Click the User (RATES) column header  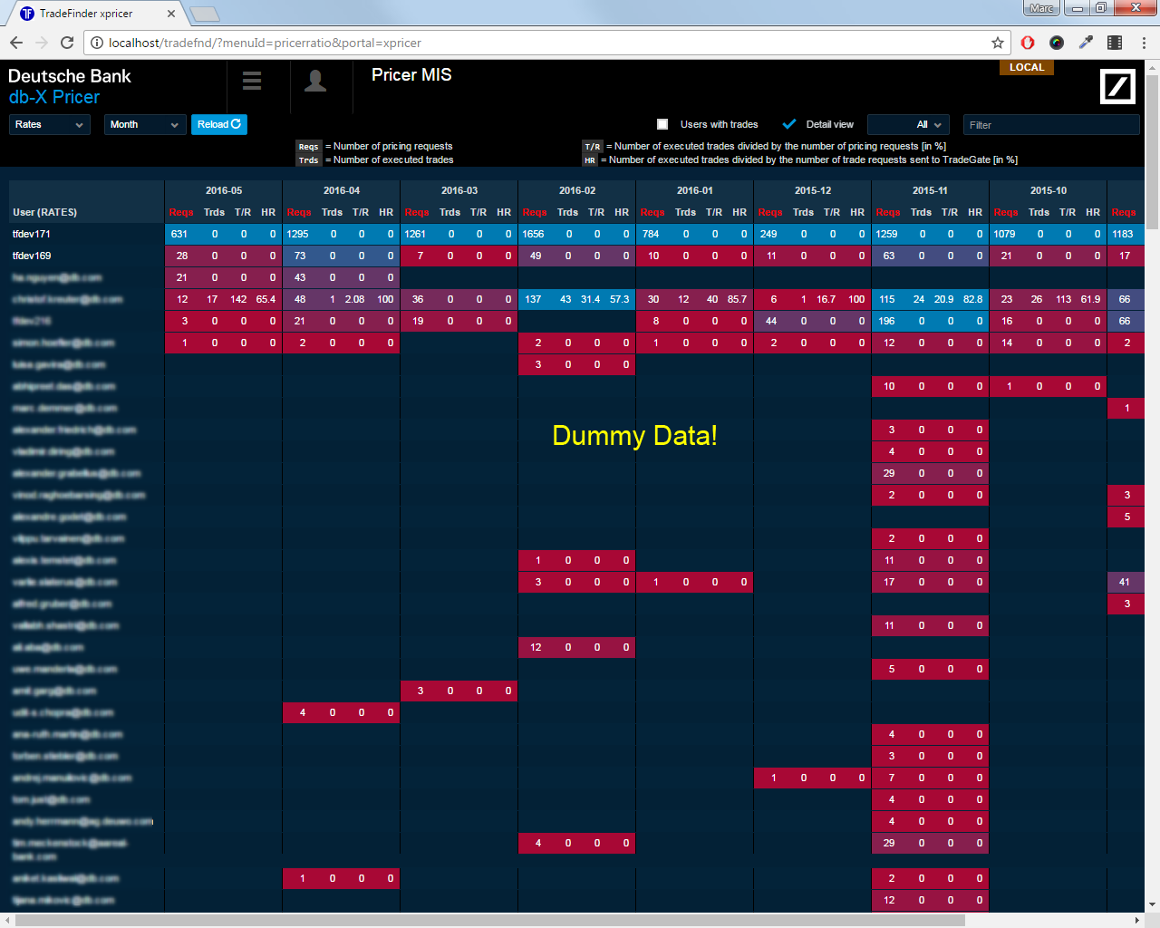tap(45, 212)
